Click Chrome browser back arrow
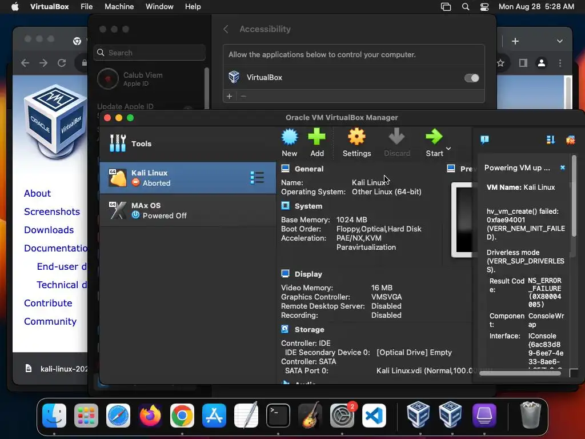 [x=25, y=63]
